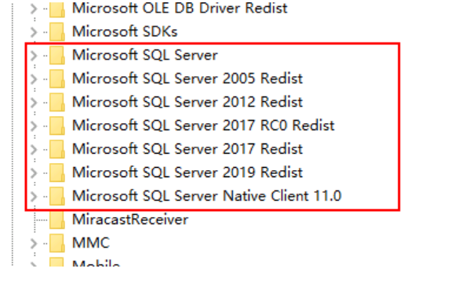
Task: Select Microsoft SQL Server 2017 RC0 Redist label
Action: [x=203, y=125]
